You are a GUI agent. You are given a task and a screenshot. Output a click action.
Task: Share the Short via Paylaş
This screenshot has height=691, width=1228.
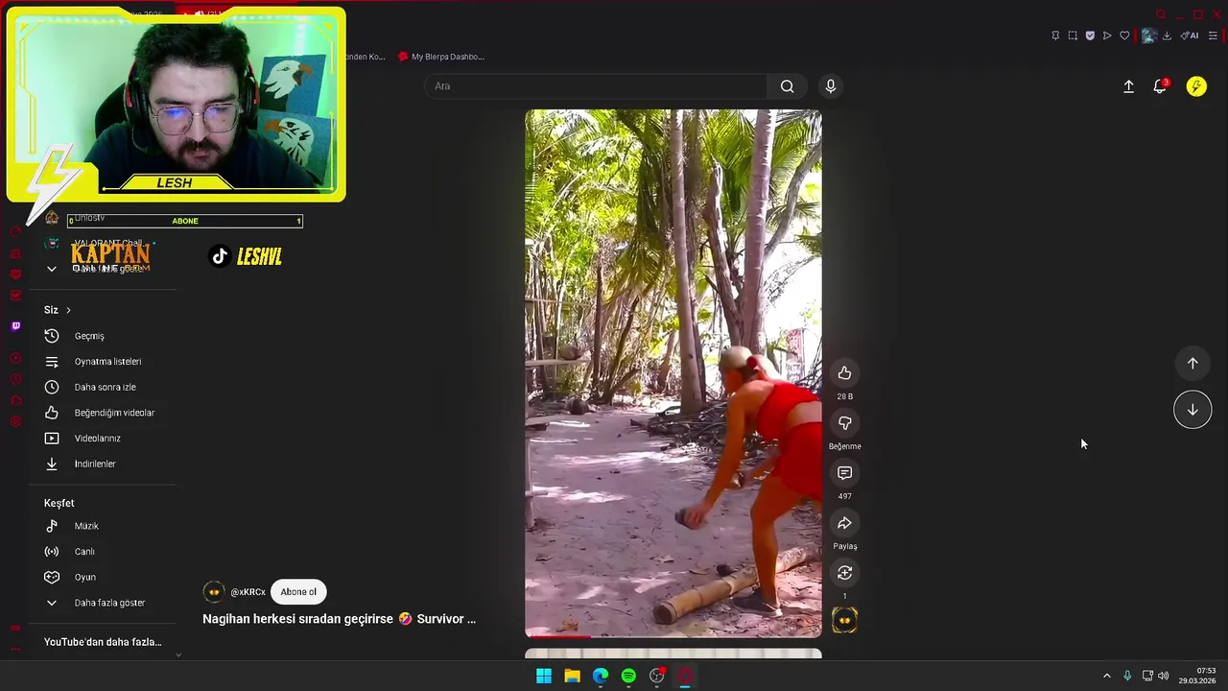[844, 523]
